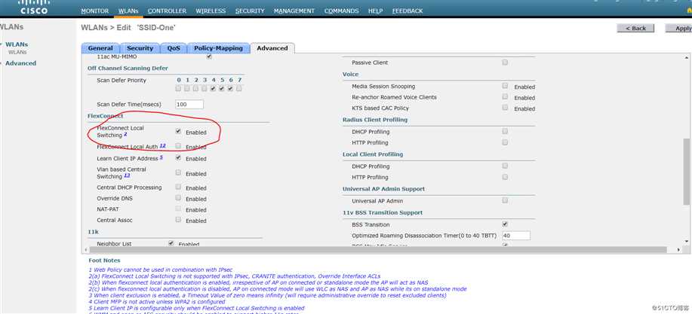
Task: Open the WLANs sub-item in sidebar
Action: click(x=17, y=52)
